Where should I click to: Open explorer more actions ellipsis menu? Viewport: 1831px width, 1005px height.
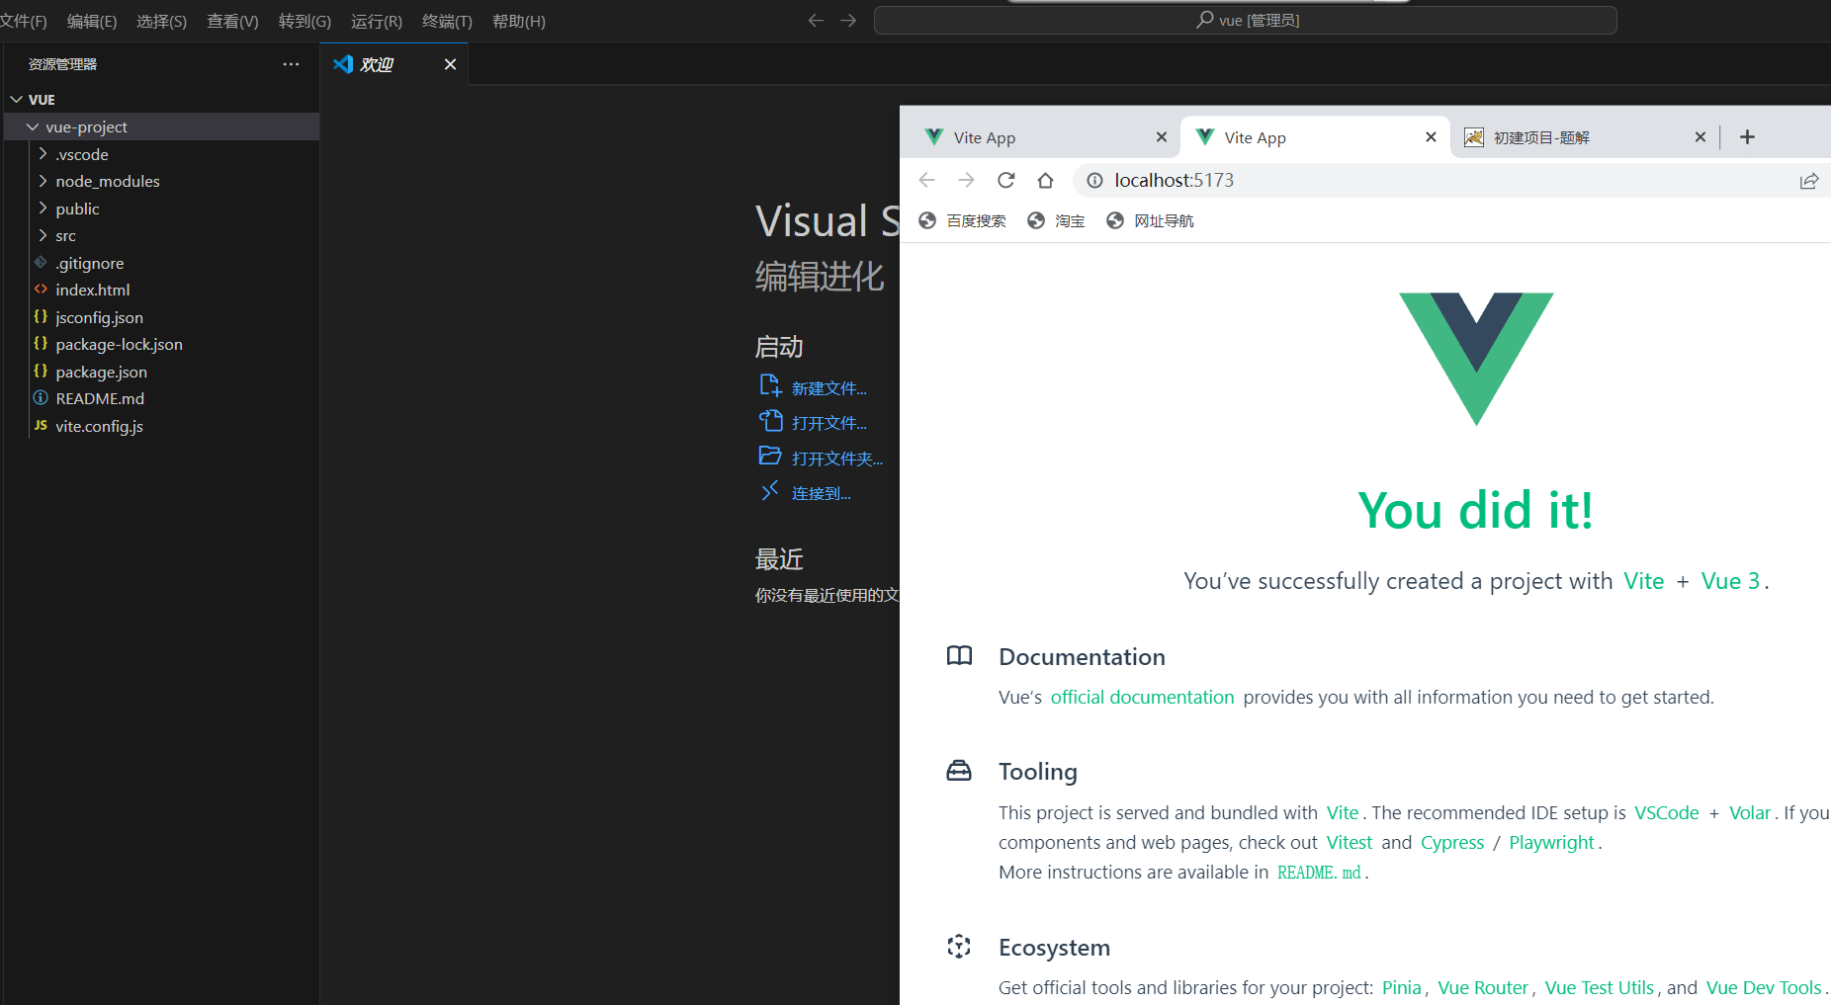coord(291,64)
